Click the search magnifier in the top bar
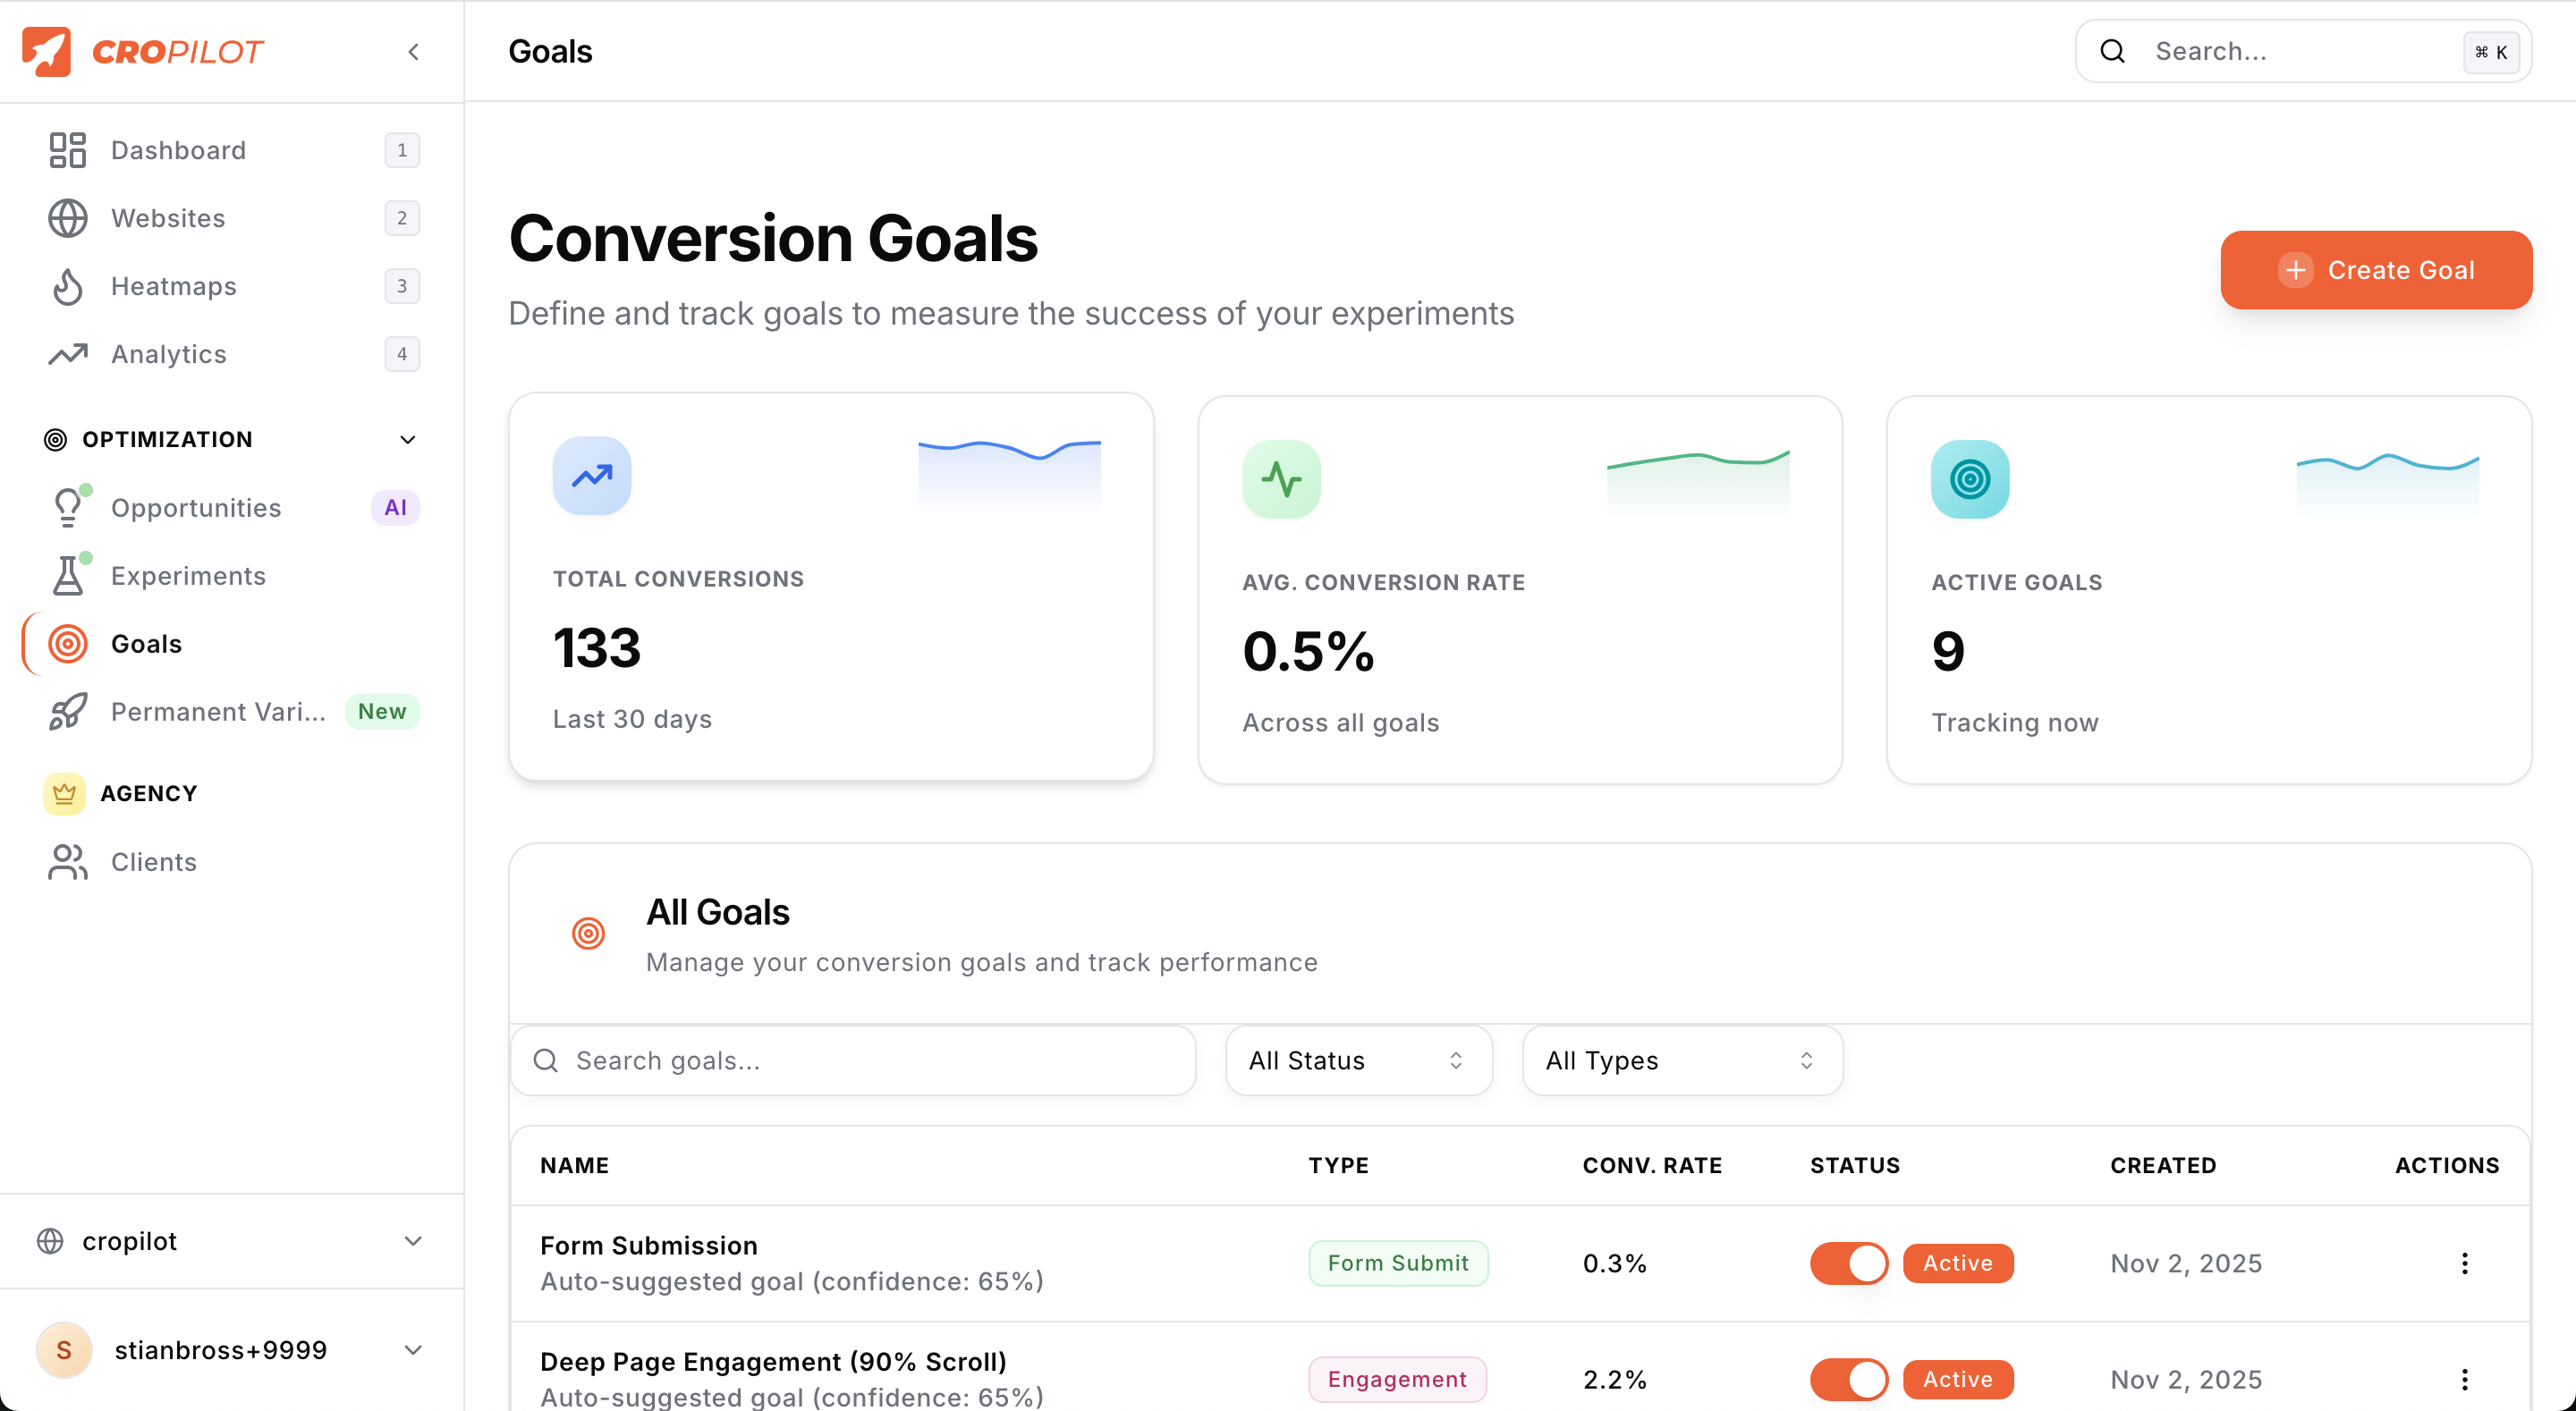This screenshot has height=1411, width=2576. [x=2112, y=50]
